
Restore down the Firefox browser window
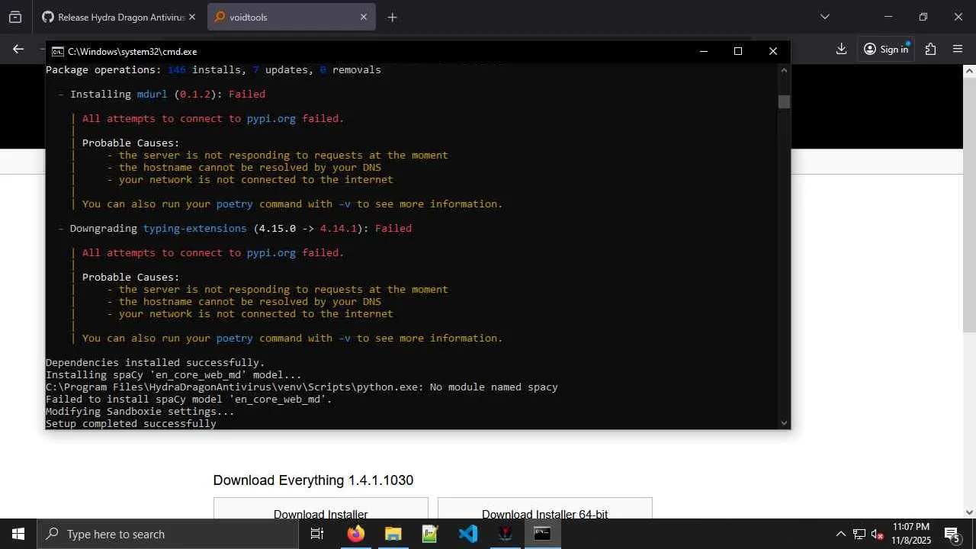pos(923,17)
